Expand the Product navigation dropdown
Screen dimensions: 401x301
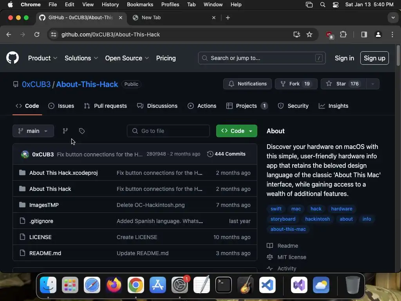tap(42, 58)
